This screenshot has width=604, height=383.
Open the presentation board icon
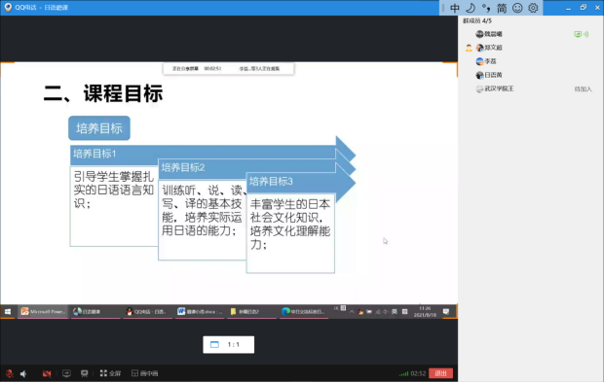85,373
